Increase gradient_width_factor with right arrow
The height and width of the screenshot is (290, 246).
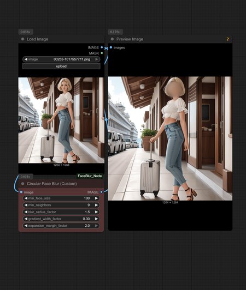click(96, 219)
